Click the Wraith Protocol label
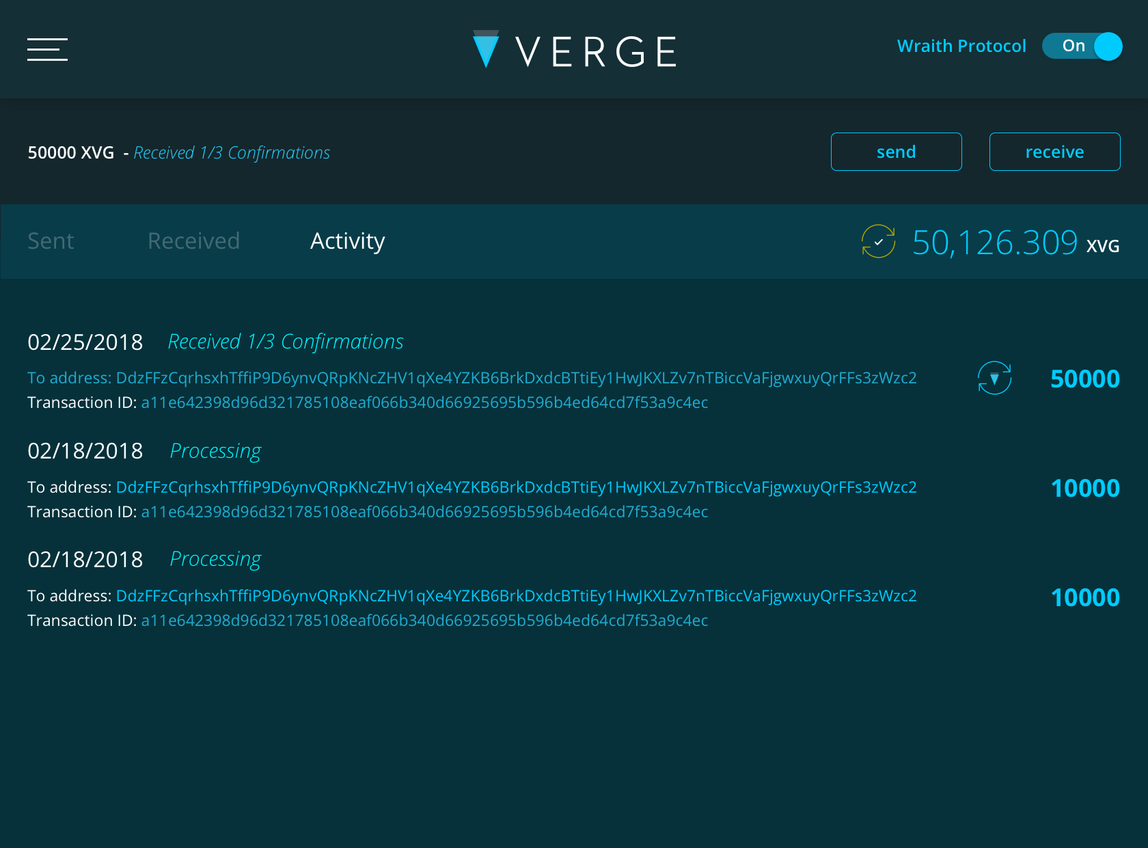The image size is (1148, 848). point(961,46)
